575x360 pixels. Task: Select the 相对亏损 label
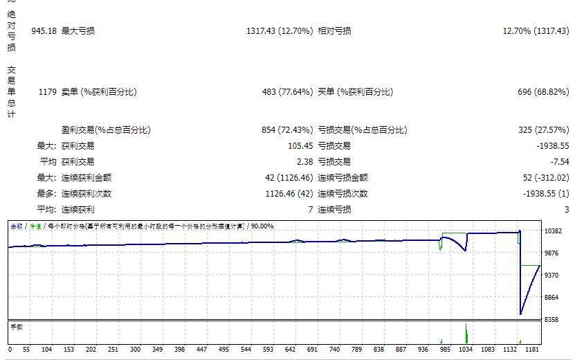[334, 31]
